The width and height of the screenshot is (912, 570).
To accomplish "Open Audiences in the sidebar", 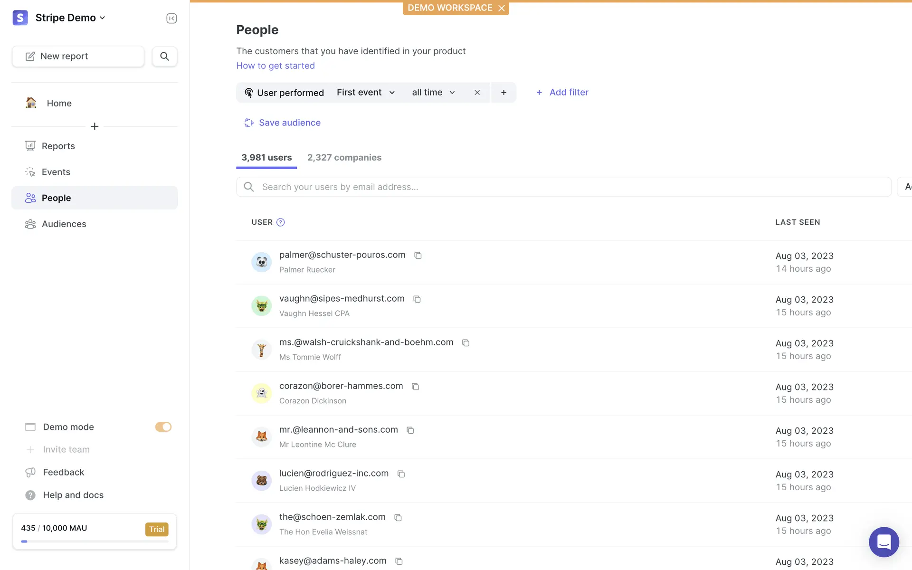I will coord(64,224).
